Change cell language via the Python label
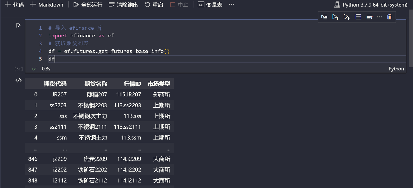The height and width of the screenshot is (188, 413). pos(396,69)
